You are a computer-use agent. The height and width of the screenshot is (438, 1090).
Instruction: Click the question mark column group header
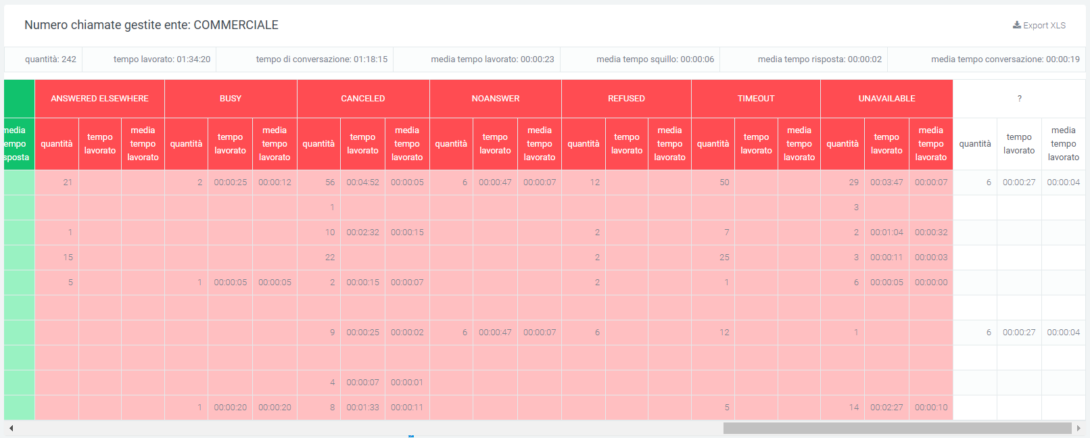pyautogui.click(x=1019, y=99)
